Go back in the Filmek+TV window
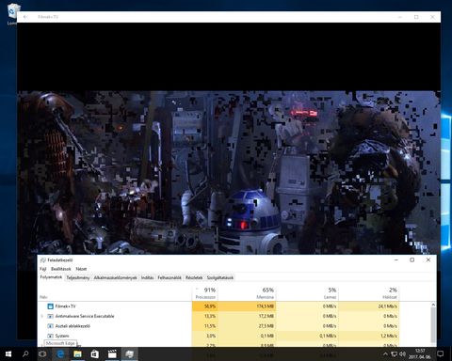Viewport: 452px width, 361px height. click(x=25, y=17)
